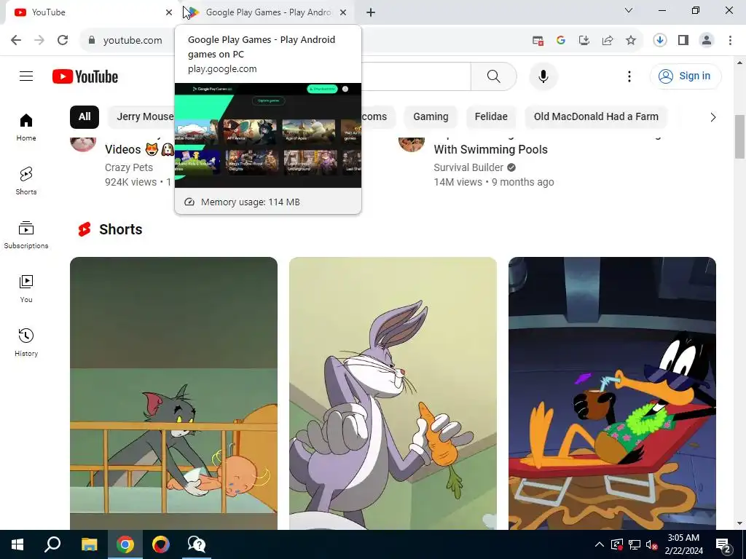Screen dimensions: 746x559
Task: Close the YouTube tab
Action: tap(168, 12)
